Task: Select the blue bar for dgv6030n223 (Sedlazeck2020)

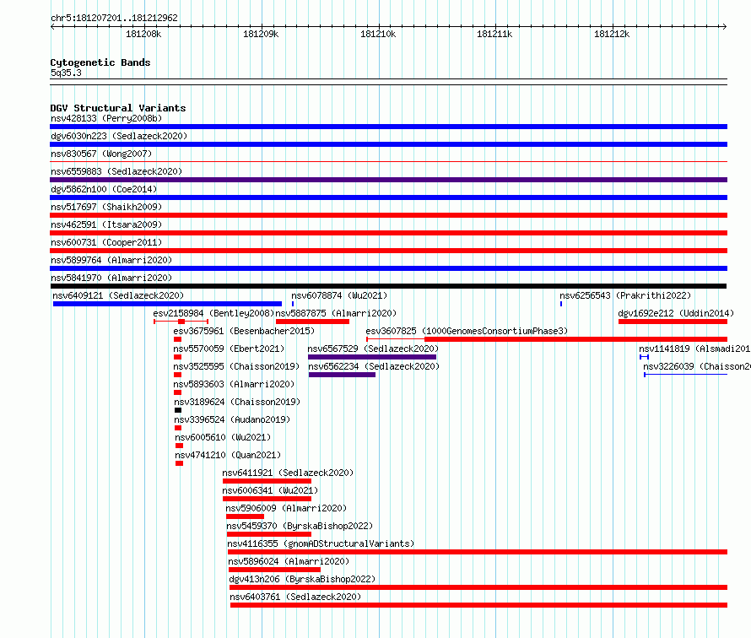Action: click(x=388, y=144)
